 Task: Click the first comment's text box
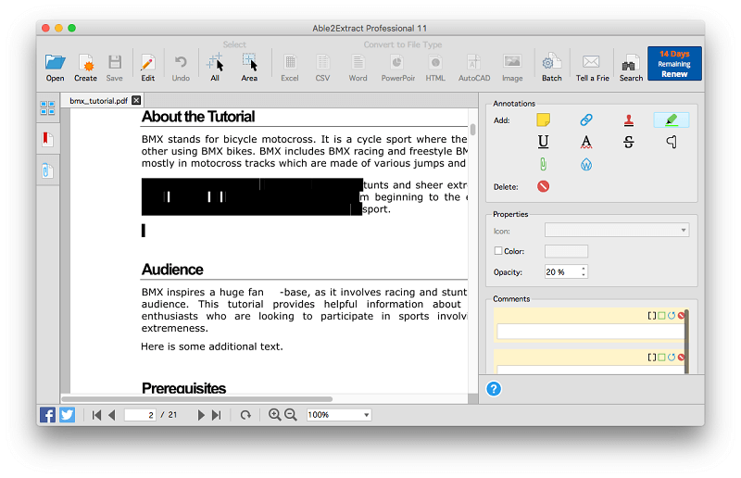[590, 332]
